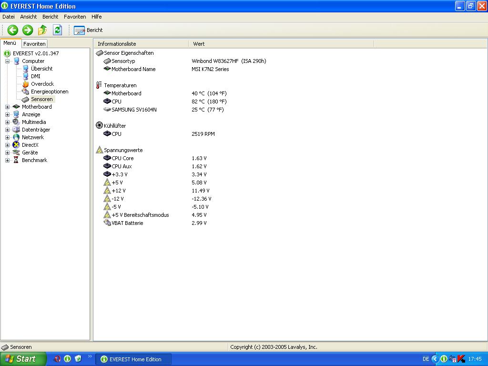Click the Overclock flame icon
This screenshot has height=366, width=488.
point(26,84)
